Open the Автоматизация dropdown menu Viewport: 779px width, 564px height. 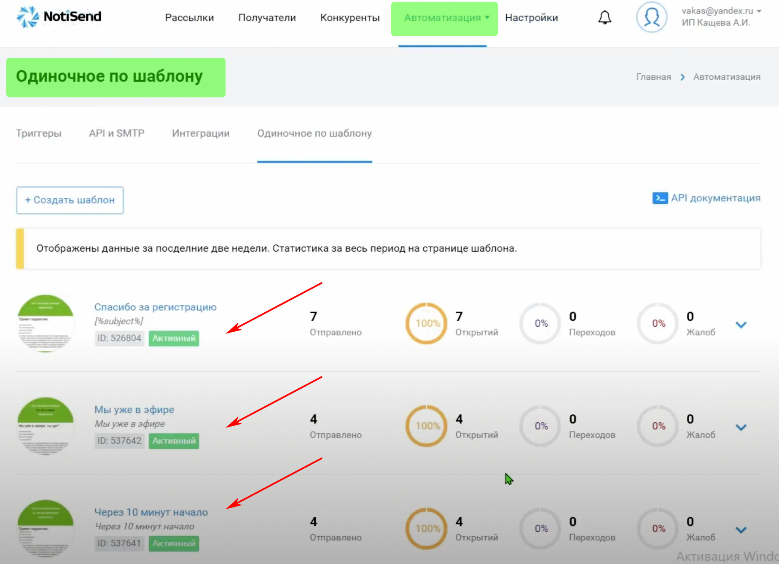tap(444, 18)
